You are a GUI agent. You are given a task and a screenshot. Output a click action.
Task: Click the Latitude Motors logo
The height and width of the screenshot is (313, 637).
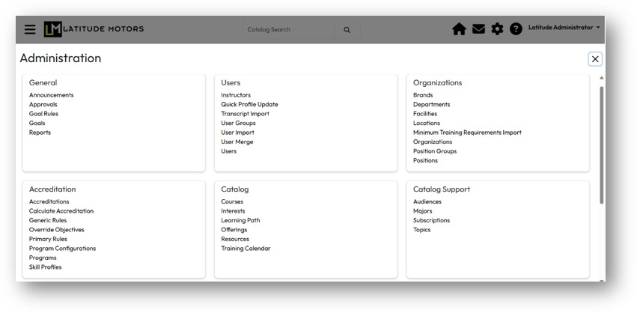94,29
